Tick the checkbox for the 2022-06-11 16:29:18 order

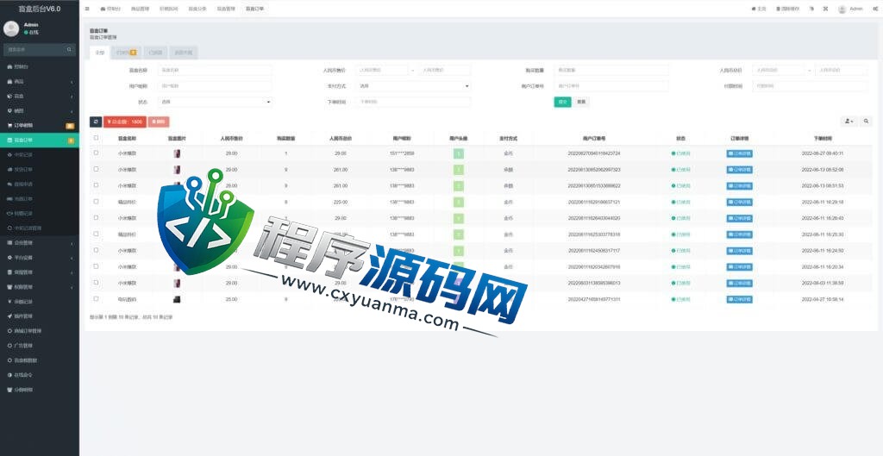coord(96,202)
